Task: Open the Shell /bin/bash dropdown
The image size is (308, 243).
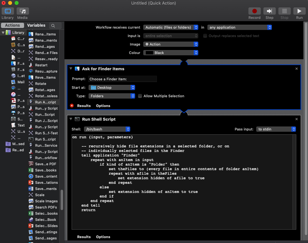Action: pos(107,129)
